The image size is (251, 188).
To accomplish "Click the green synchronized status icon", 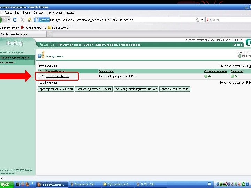I will pyautogui.click(x=206, y=76).
